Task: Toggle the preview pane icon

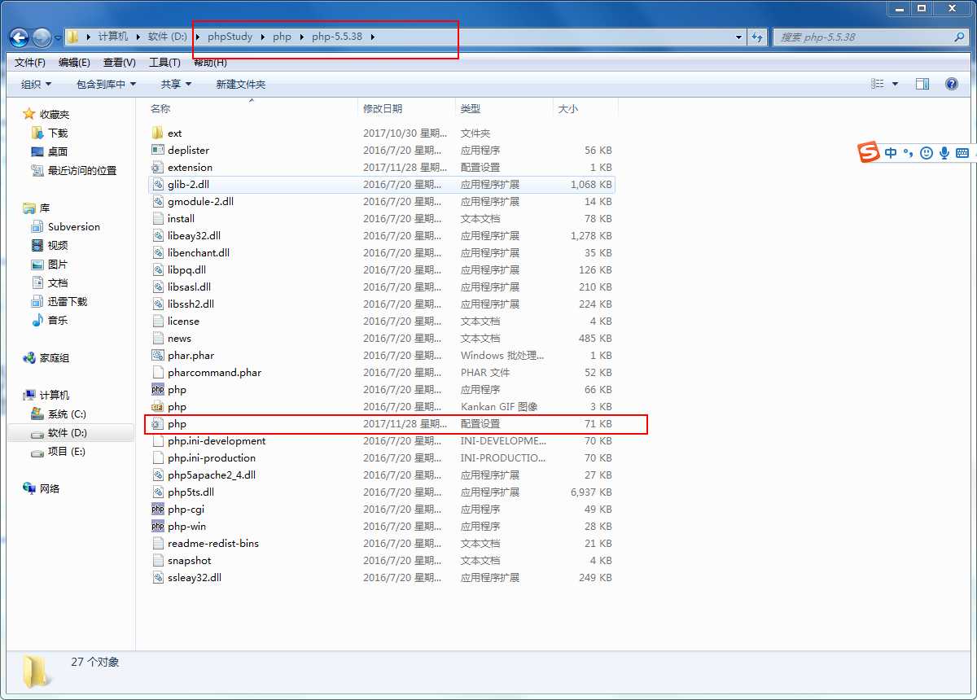Action: pos(922,84)
